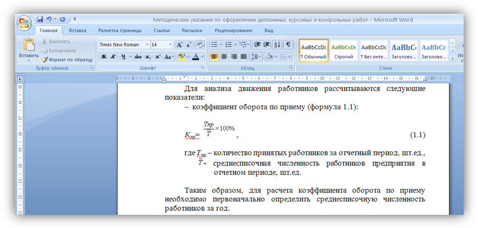Click the Вырезать button
This screenshot has width=478, height=228.
(x=56, y=41)
